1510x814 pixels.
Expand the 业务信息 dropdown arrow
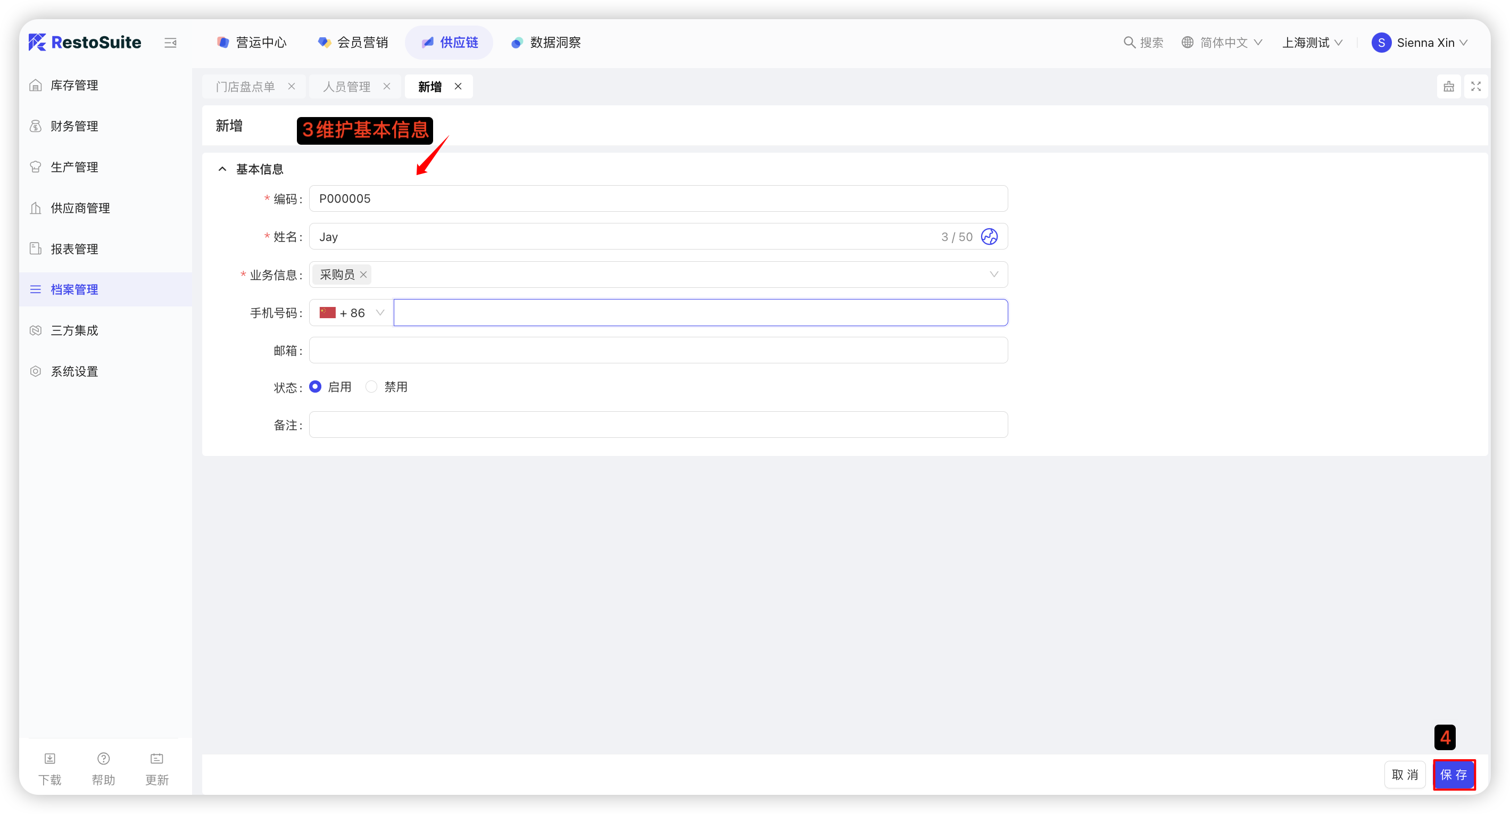click(x=993, y=275)
